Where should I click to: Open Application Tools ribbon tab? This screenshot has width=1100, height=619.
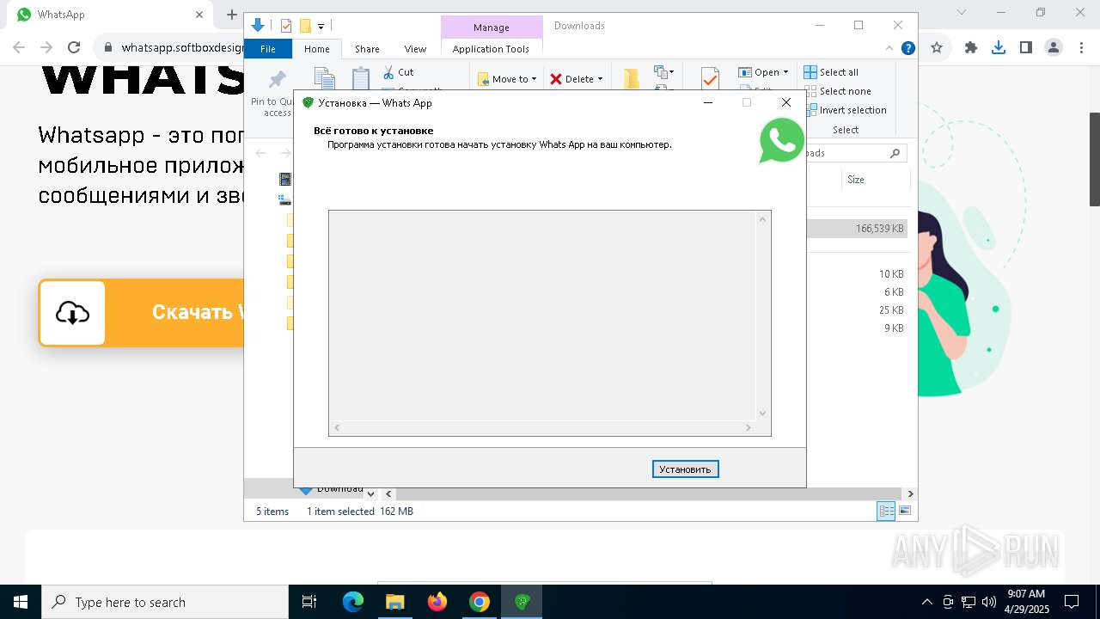point(491,49)
